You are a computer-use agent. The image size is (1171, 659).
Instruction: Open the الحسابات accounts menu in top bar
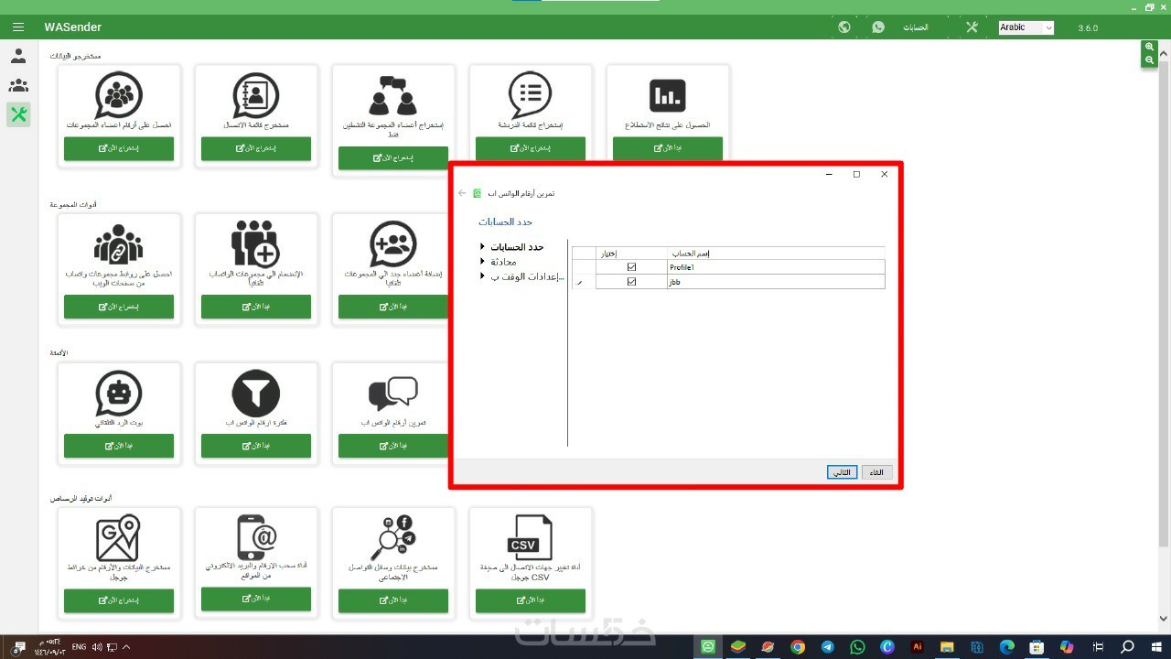[916, 27]
